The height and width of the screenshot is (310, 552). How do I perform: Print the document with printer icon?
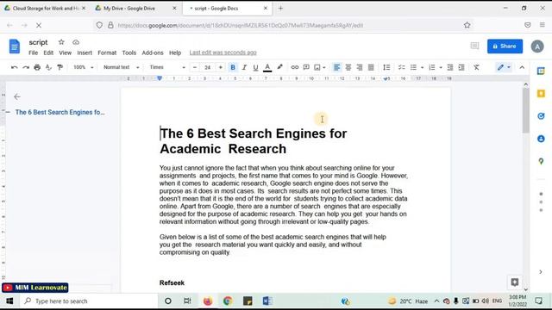[37, 67]
